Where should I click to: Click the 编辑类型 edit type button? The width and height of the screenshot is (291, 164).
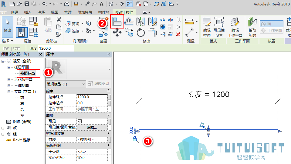click(x=99, y=84)
